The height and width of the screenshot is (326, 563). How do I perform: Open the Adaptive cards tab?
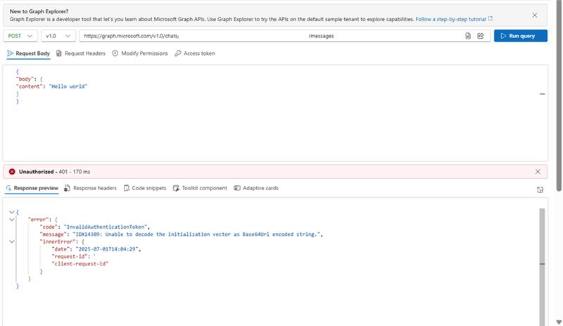256,188
